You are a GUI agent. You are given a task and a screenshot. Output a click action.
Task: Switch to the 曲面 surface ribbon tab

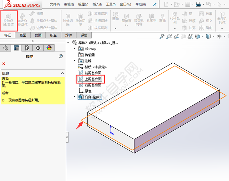(x=38, y=35)
